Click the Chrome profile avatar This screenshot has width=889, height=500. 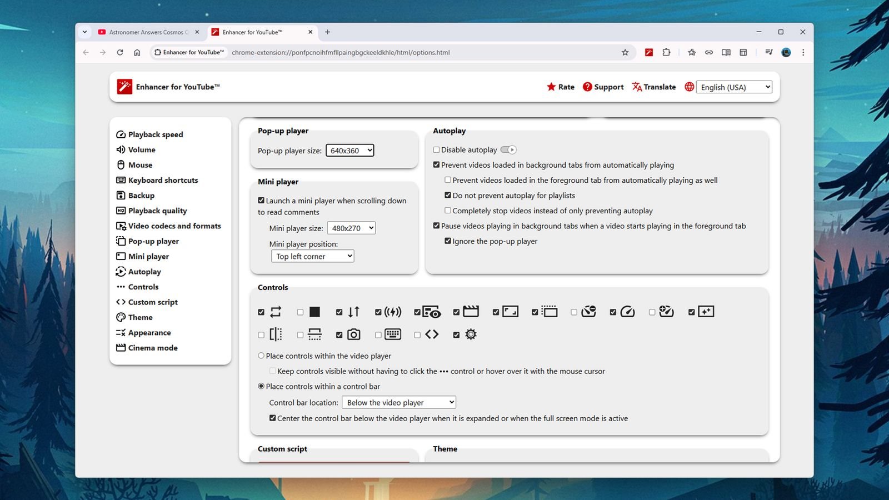tap(786, 52)
